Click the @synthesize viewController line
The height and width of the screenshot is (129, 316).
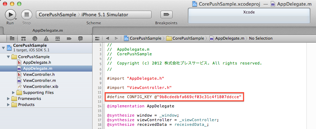coord(163,120)
